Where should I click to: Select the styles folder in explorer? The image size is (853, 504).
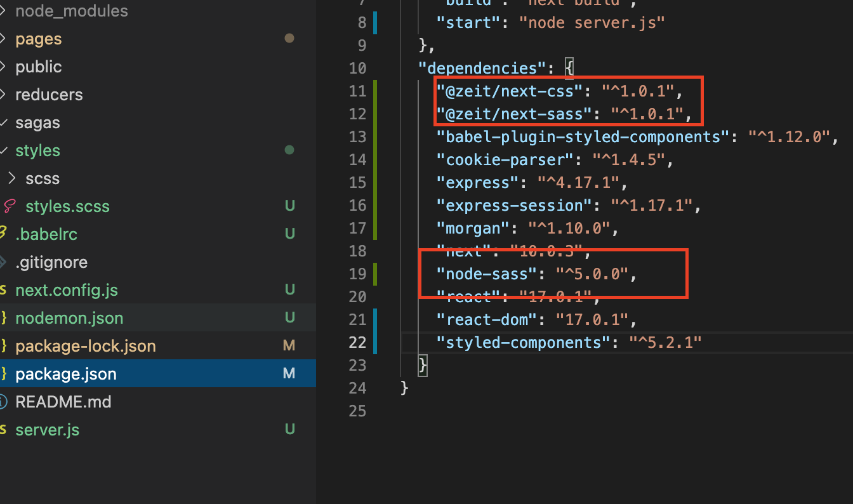[158, 150]
